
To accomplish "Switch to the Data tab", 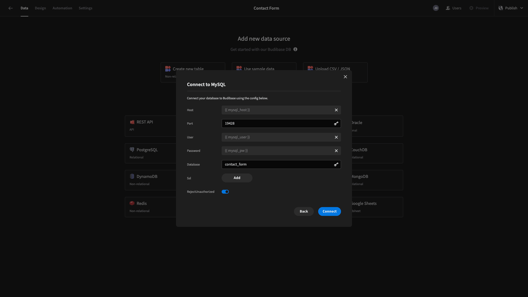I will (x=24, y=8).
